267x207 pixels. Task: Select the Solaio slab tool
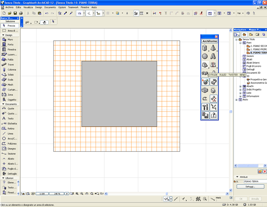[x=10, y=75]
